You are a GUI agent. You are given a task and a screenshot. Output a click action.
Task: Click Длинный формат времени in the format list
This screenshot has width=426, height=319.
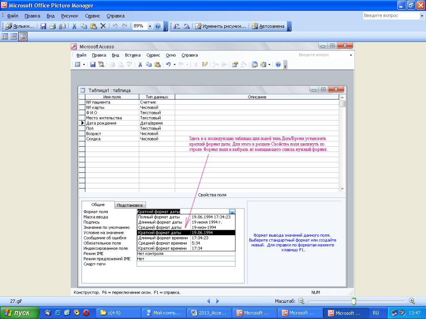click(186, 238)
